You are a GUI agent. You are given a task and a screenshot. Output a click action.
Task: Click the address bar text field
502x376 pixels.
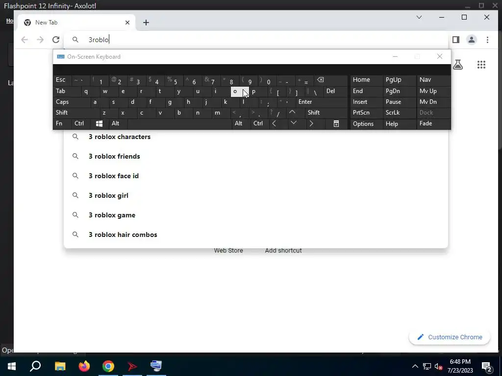click(256, 40)
